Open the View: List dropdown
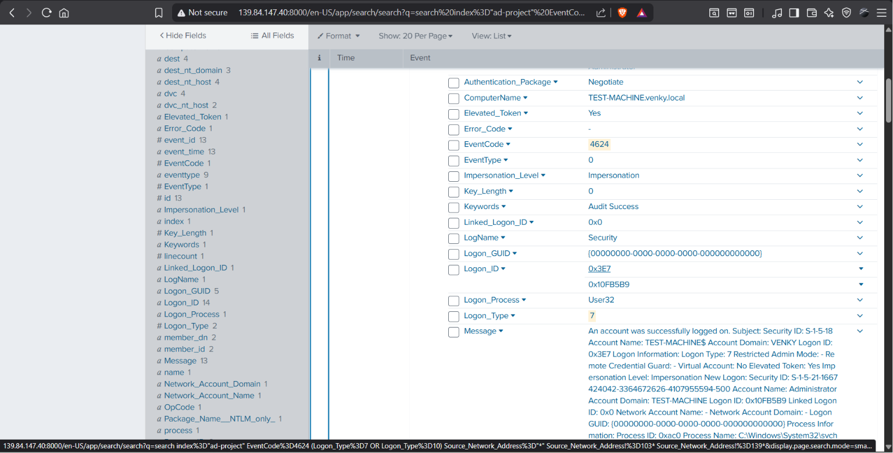The image size is (893, 453). coord(491,36)
